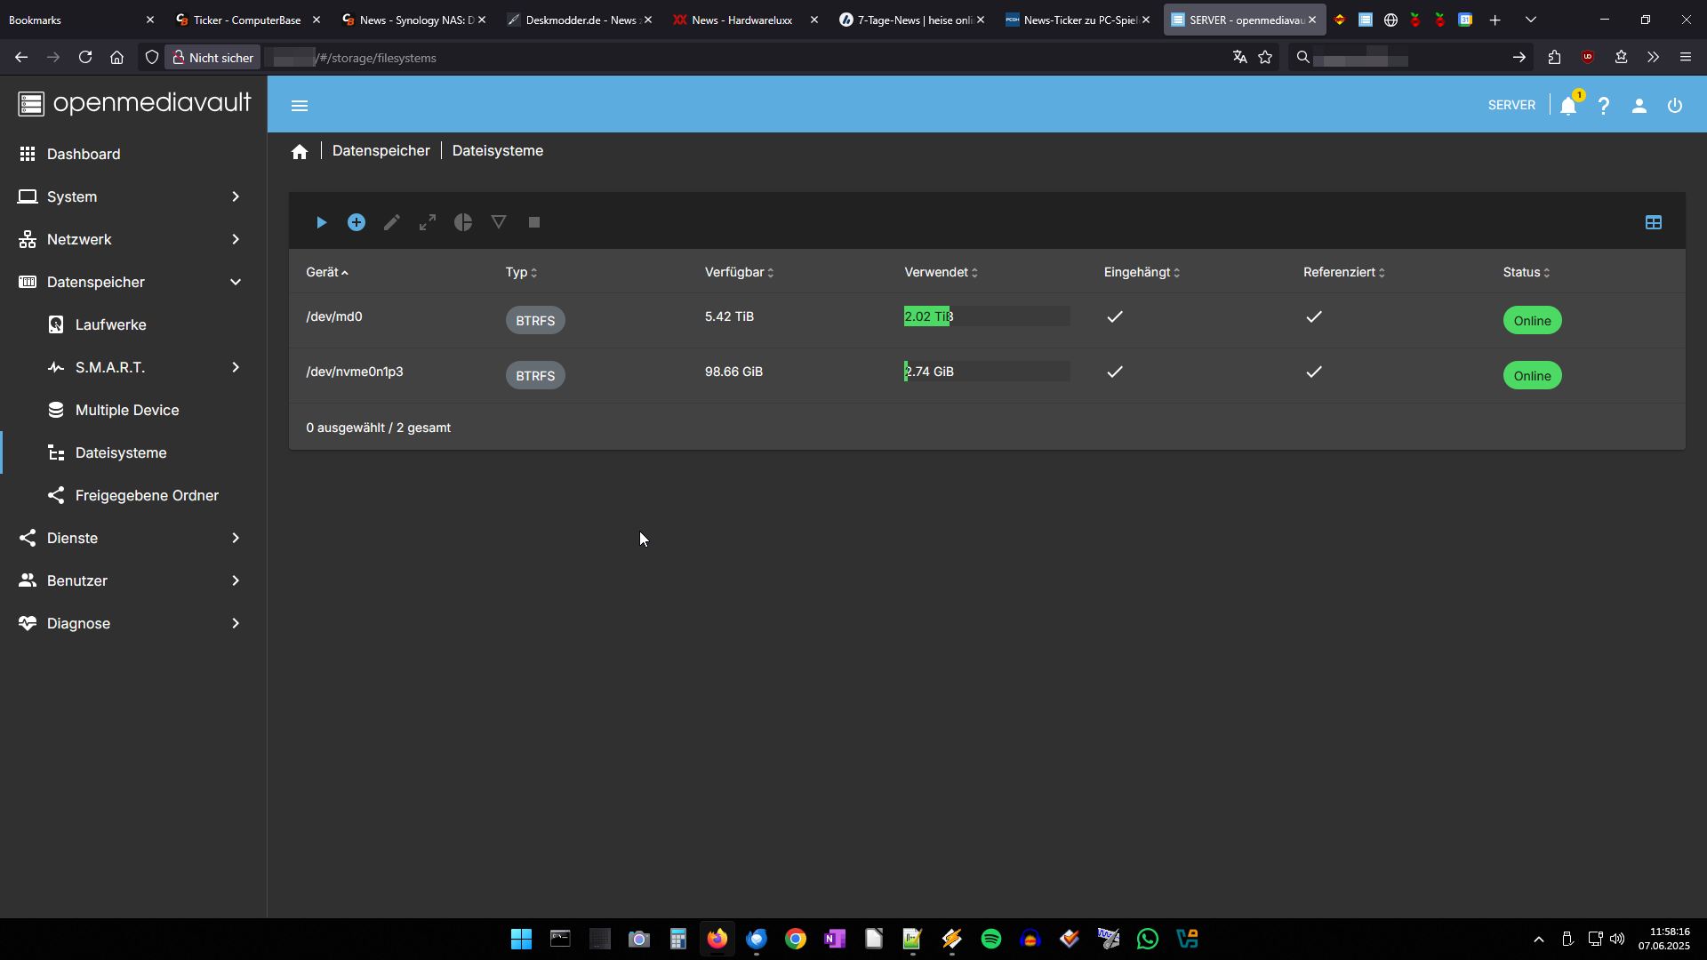Image resolution: width=1707 pixels, height=960 pixels.
Task: Select the /dev/md0 filesystem row
Action: 334,317
